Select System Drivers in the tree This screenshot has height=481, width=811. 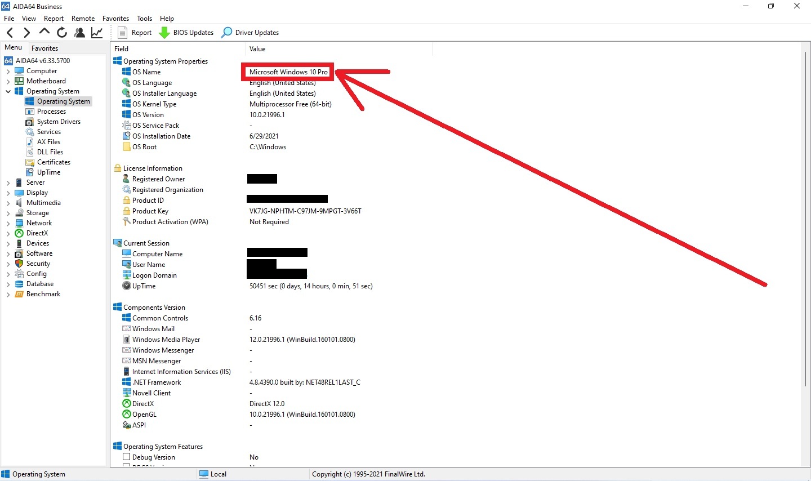(x=59, y=122)
